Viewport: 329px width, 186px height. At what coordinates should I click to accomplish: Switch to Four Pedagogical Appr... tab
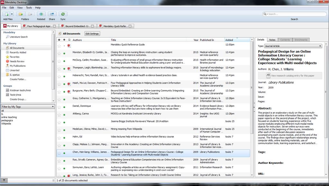[40, 26]
